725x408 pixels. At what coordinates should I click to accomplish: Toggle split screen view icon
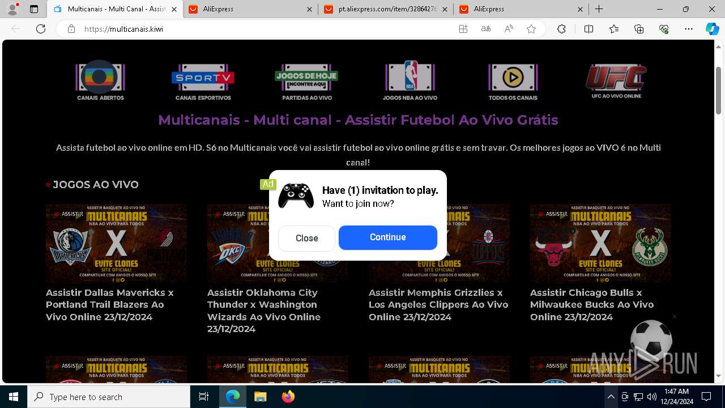coord(588,29)
